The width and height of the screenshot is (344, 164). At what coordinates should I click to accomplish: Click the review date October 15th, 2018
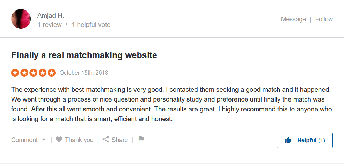[x=84, y=73]
